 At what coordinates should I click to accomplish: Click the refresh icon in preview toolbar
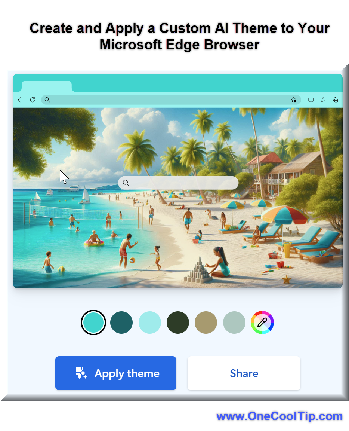click(x=33, y=100)
